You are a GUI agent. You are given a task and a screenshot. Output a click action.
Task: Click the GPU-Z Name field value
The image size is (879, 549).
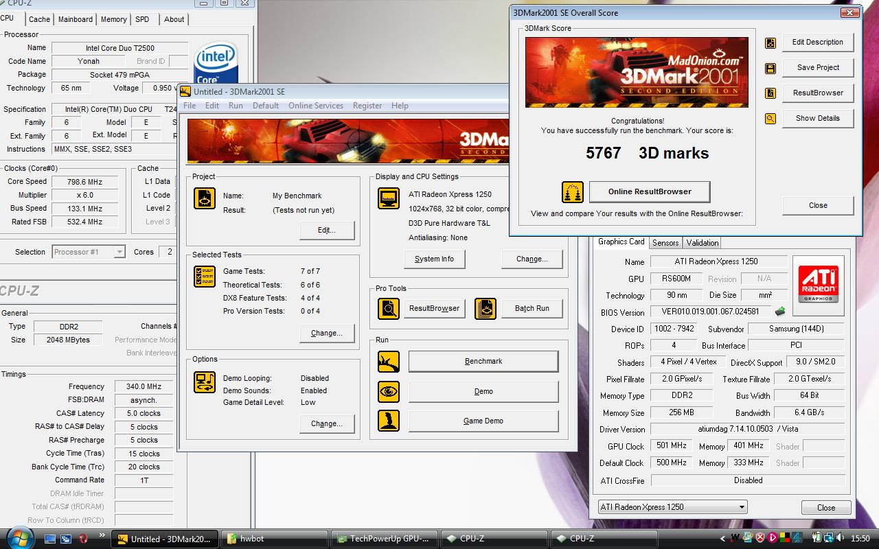pyautogui.click(x=718, y=261)
